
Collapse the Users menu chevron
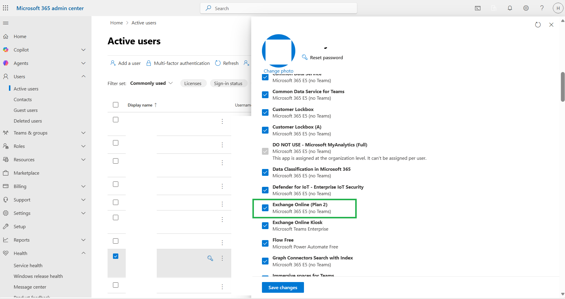83,76
